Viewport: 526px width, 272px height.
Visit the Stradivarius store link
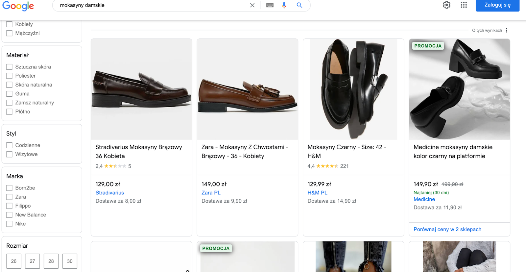click(110, 193)
